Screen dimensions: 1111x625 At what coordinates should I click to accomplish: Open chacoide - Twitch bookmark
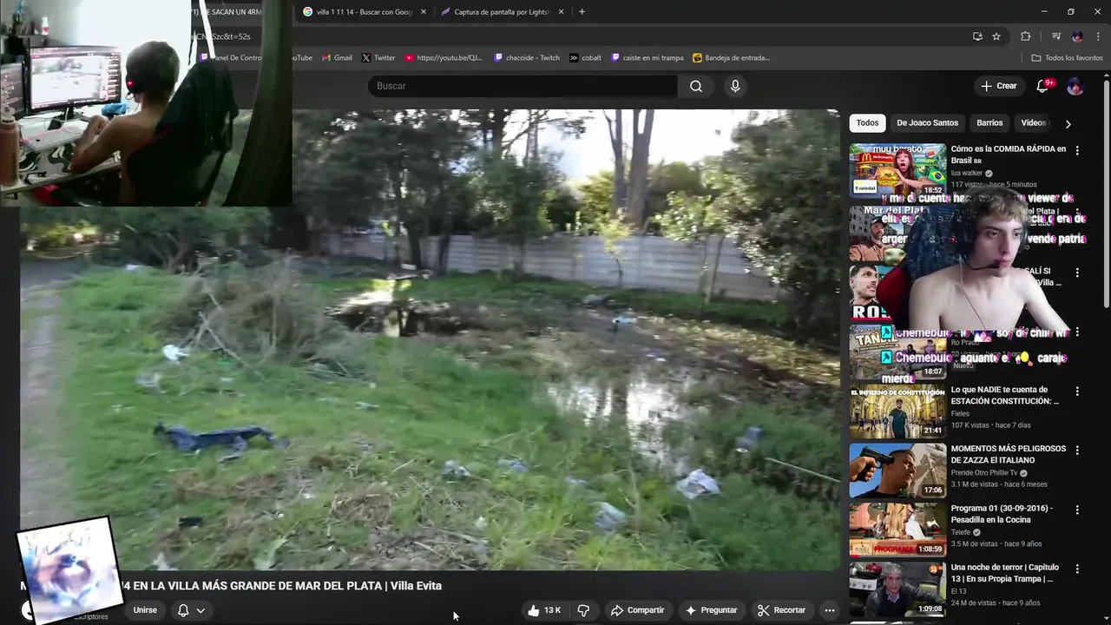527,57
